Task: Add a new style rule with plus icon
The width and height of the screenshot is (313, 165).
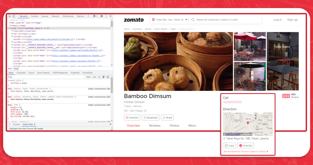Action: point(99,77)
